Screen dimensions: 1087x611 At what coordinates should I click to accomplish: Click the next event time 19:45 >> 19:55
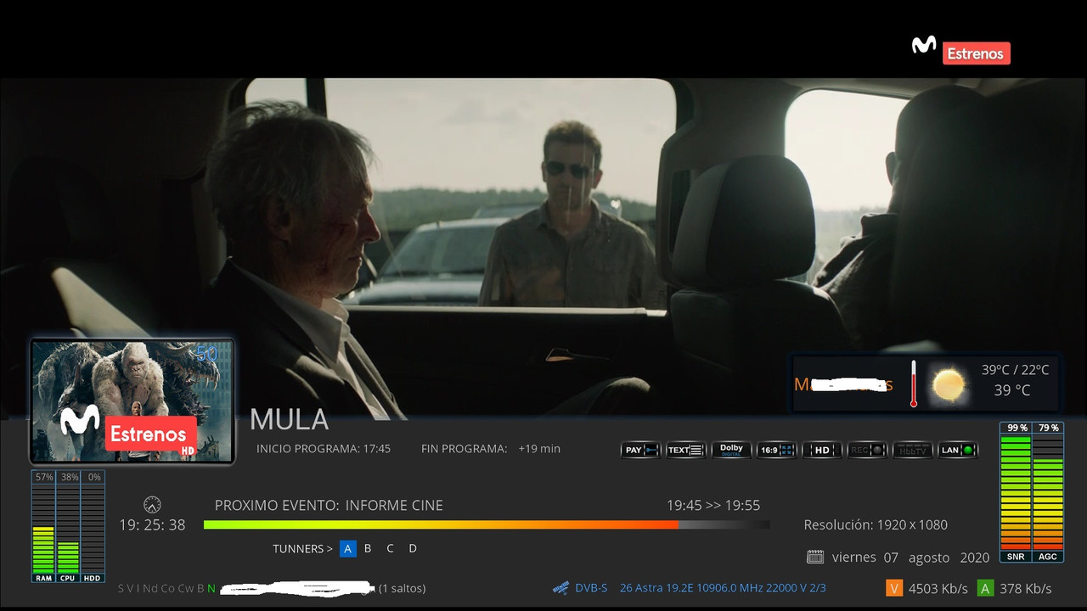pyautogui.click(x=713, y=505)
